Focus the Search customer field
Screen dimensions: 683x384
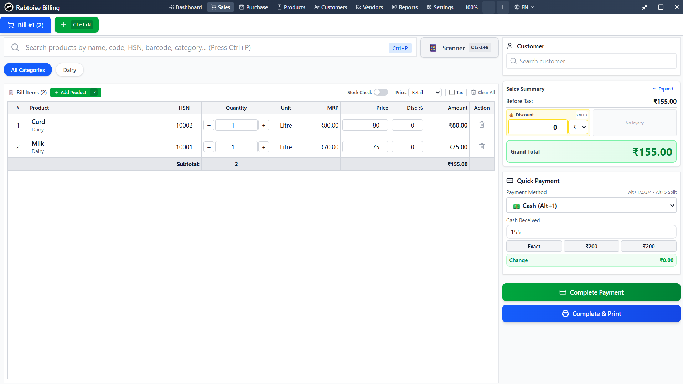[591, 61]
